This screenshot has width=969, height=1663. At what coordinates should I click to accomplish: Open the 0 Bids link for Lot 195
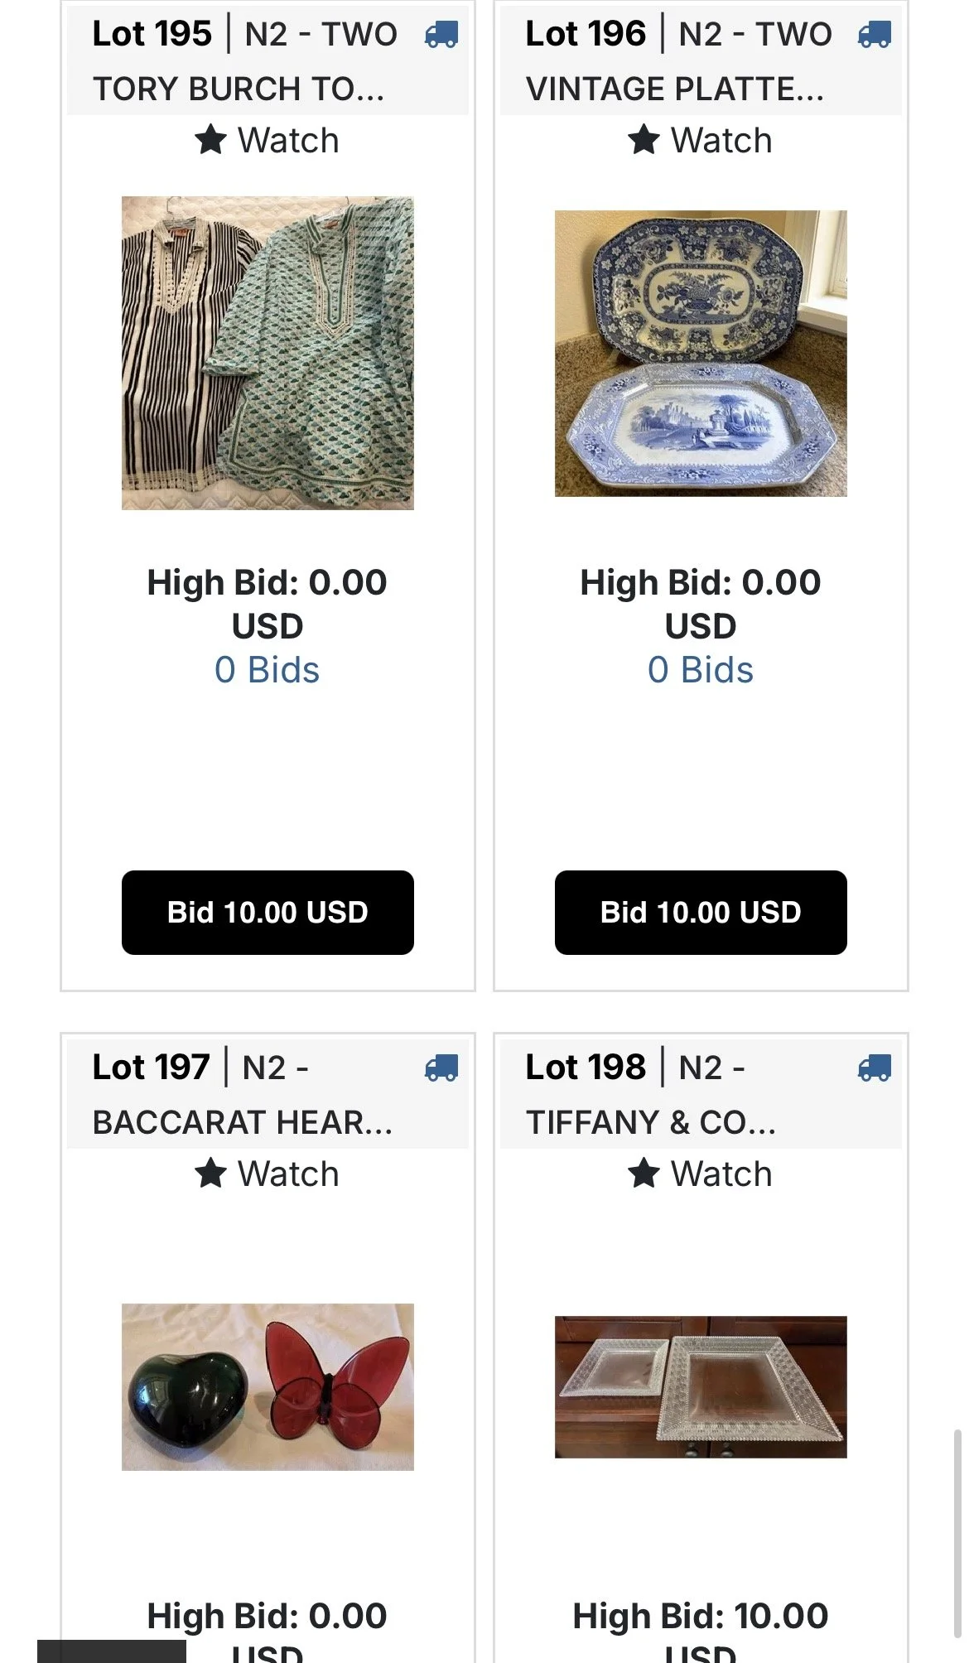point(267,670)
